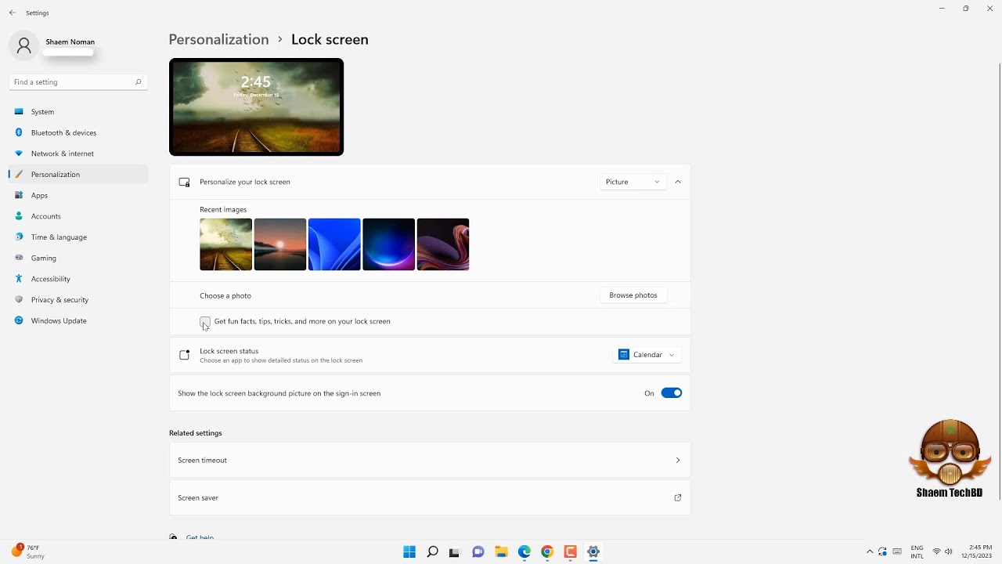Open Chat app from taskbar
The height and width of the screenshot is (564, 1002).
[x=478, y=551]
